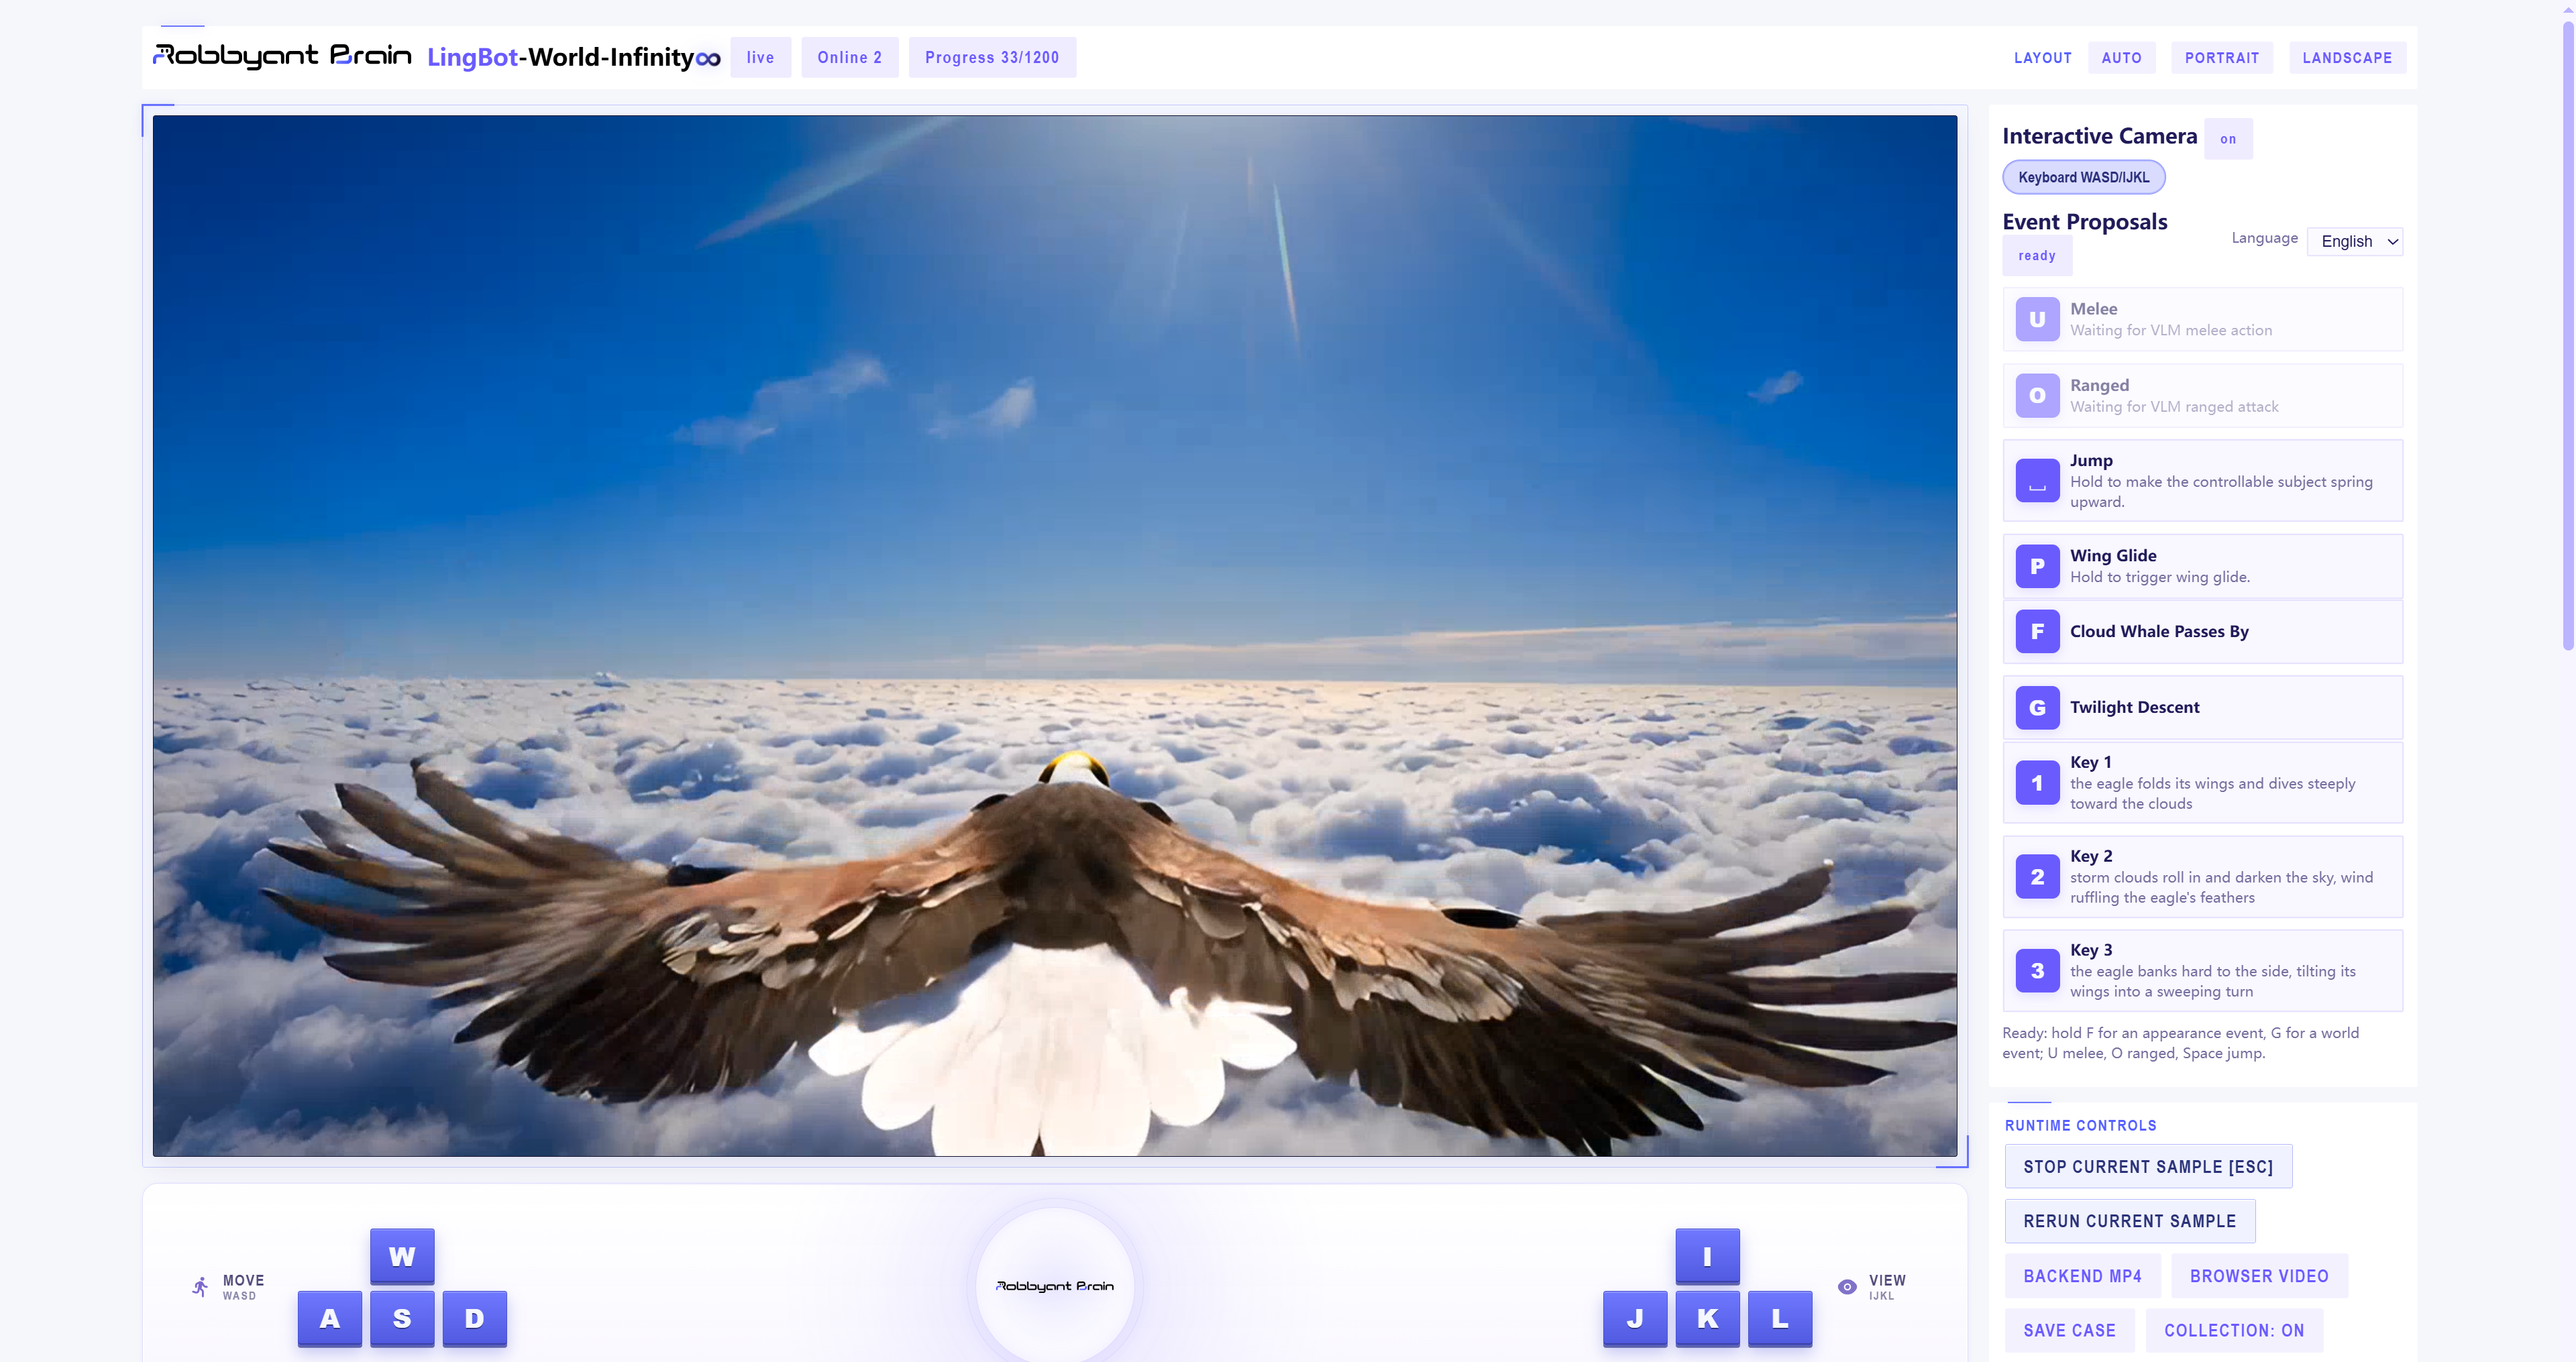Image resolution: width=2576 pixels, height=1362 pixels.
Task: Click the Interactive Camera heading
Action: (2099, 136)
